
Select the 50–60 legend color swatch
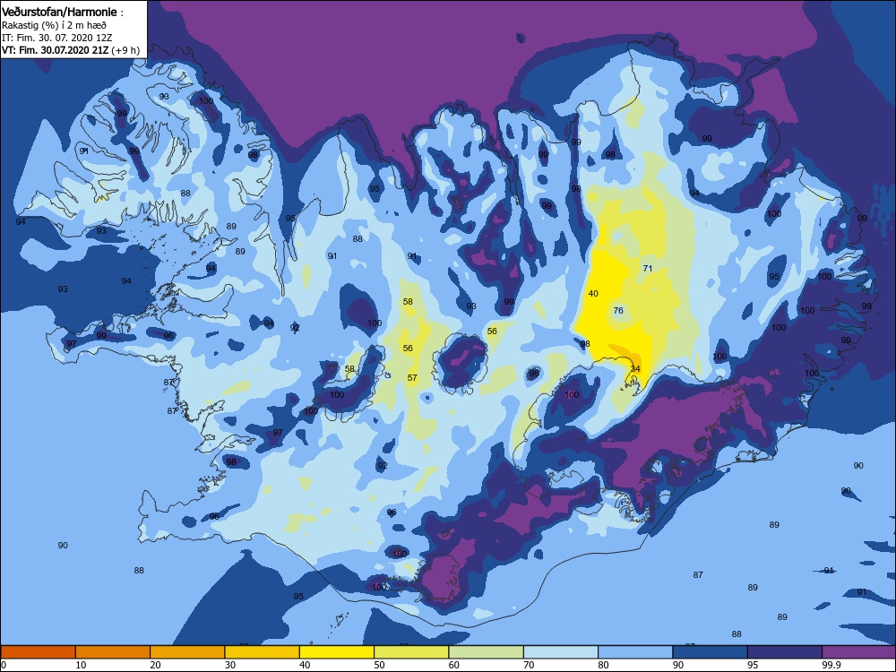click(x=411, y=652)
